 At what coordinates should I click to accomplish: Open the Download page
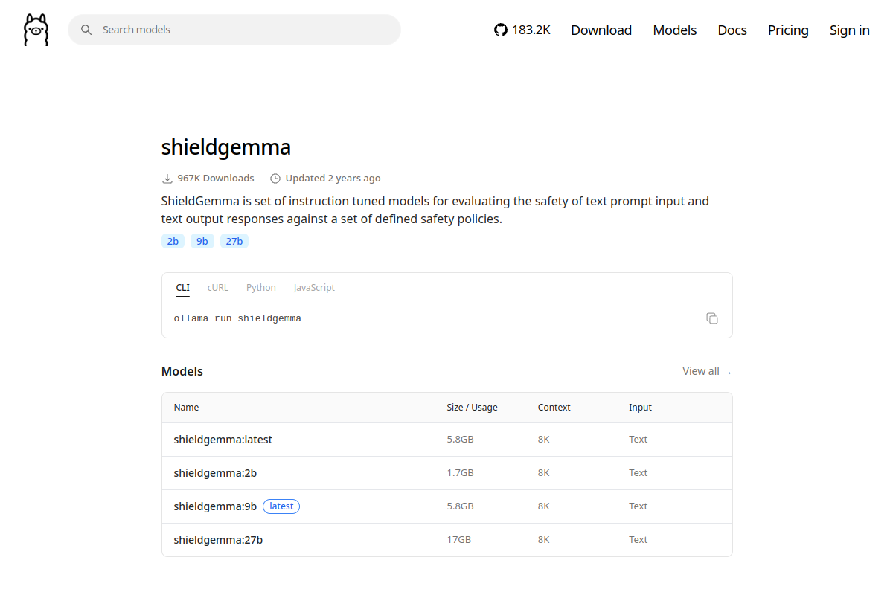point(601,30)
